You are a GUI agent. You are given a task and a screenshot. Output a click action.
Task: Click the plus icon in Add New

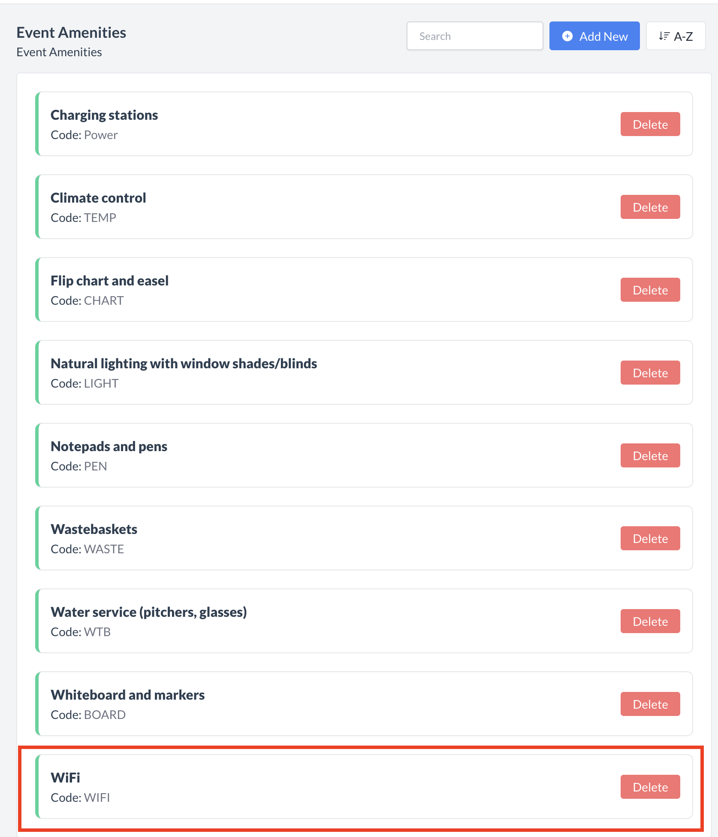567,36
